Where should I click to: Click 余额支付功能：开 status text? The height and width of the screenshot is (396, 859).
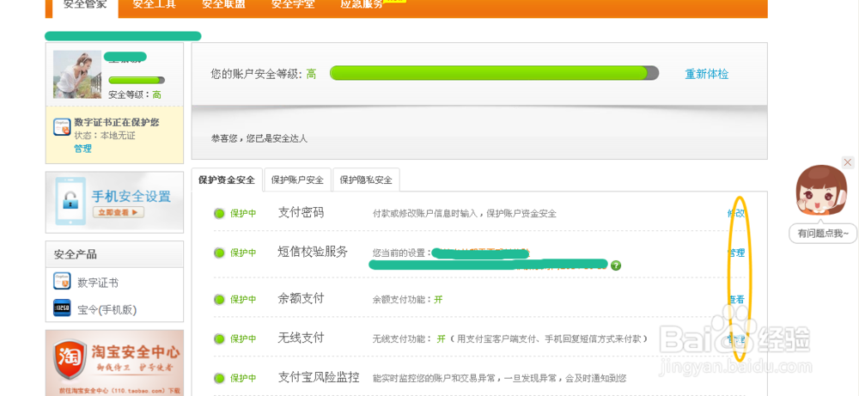(x=407, y=300)
